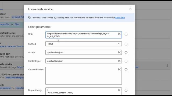Show info for the Method parameter
This screenshot has width=172, height=96.
126,44
